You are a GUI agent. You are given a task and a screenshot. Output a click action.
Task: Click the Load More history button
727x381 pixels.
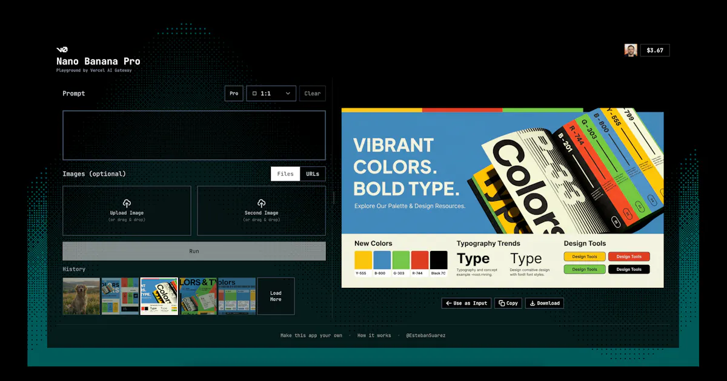276,296
